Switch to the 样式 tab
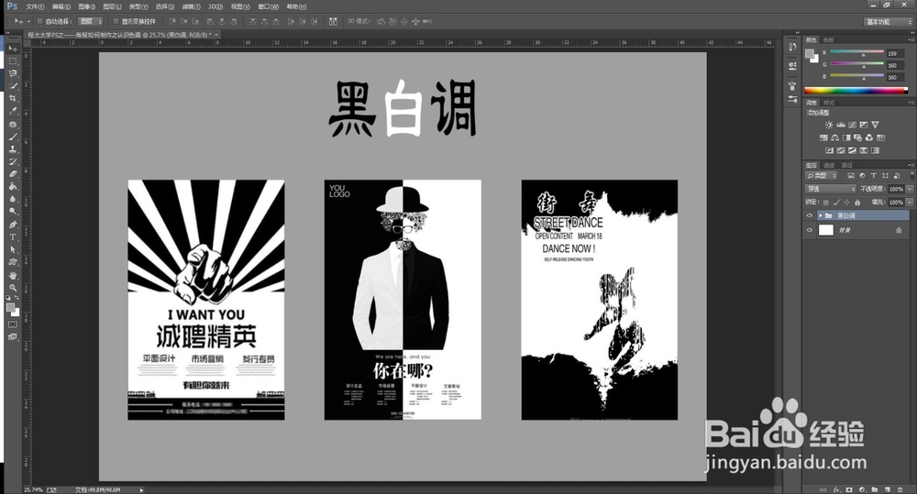Screen dimensions: 917x494 tap(829, 103)
